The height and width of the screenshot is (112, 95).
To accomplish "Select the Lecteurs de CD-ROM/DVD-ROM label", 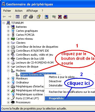I will (35, 63).
